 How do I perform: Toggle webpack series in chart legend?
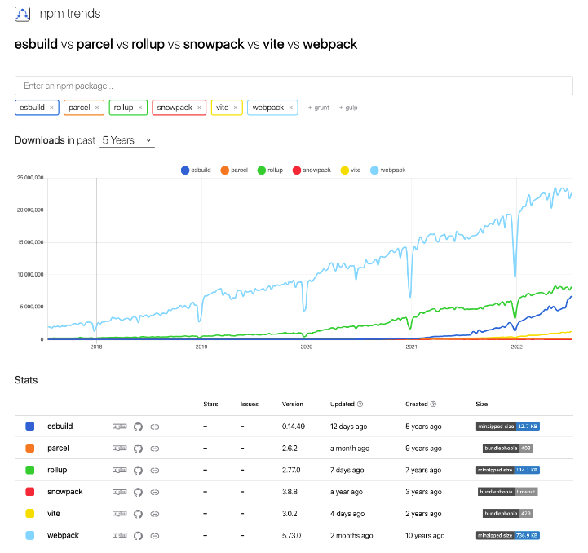click(387, 170)
